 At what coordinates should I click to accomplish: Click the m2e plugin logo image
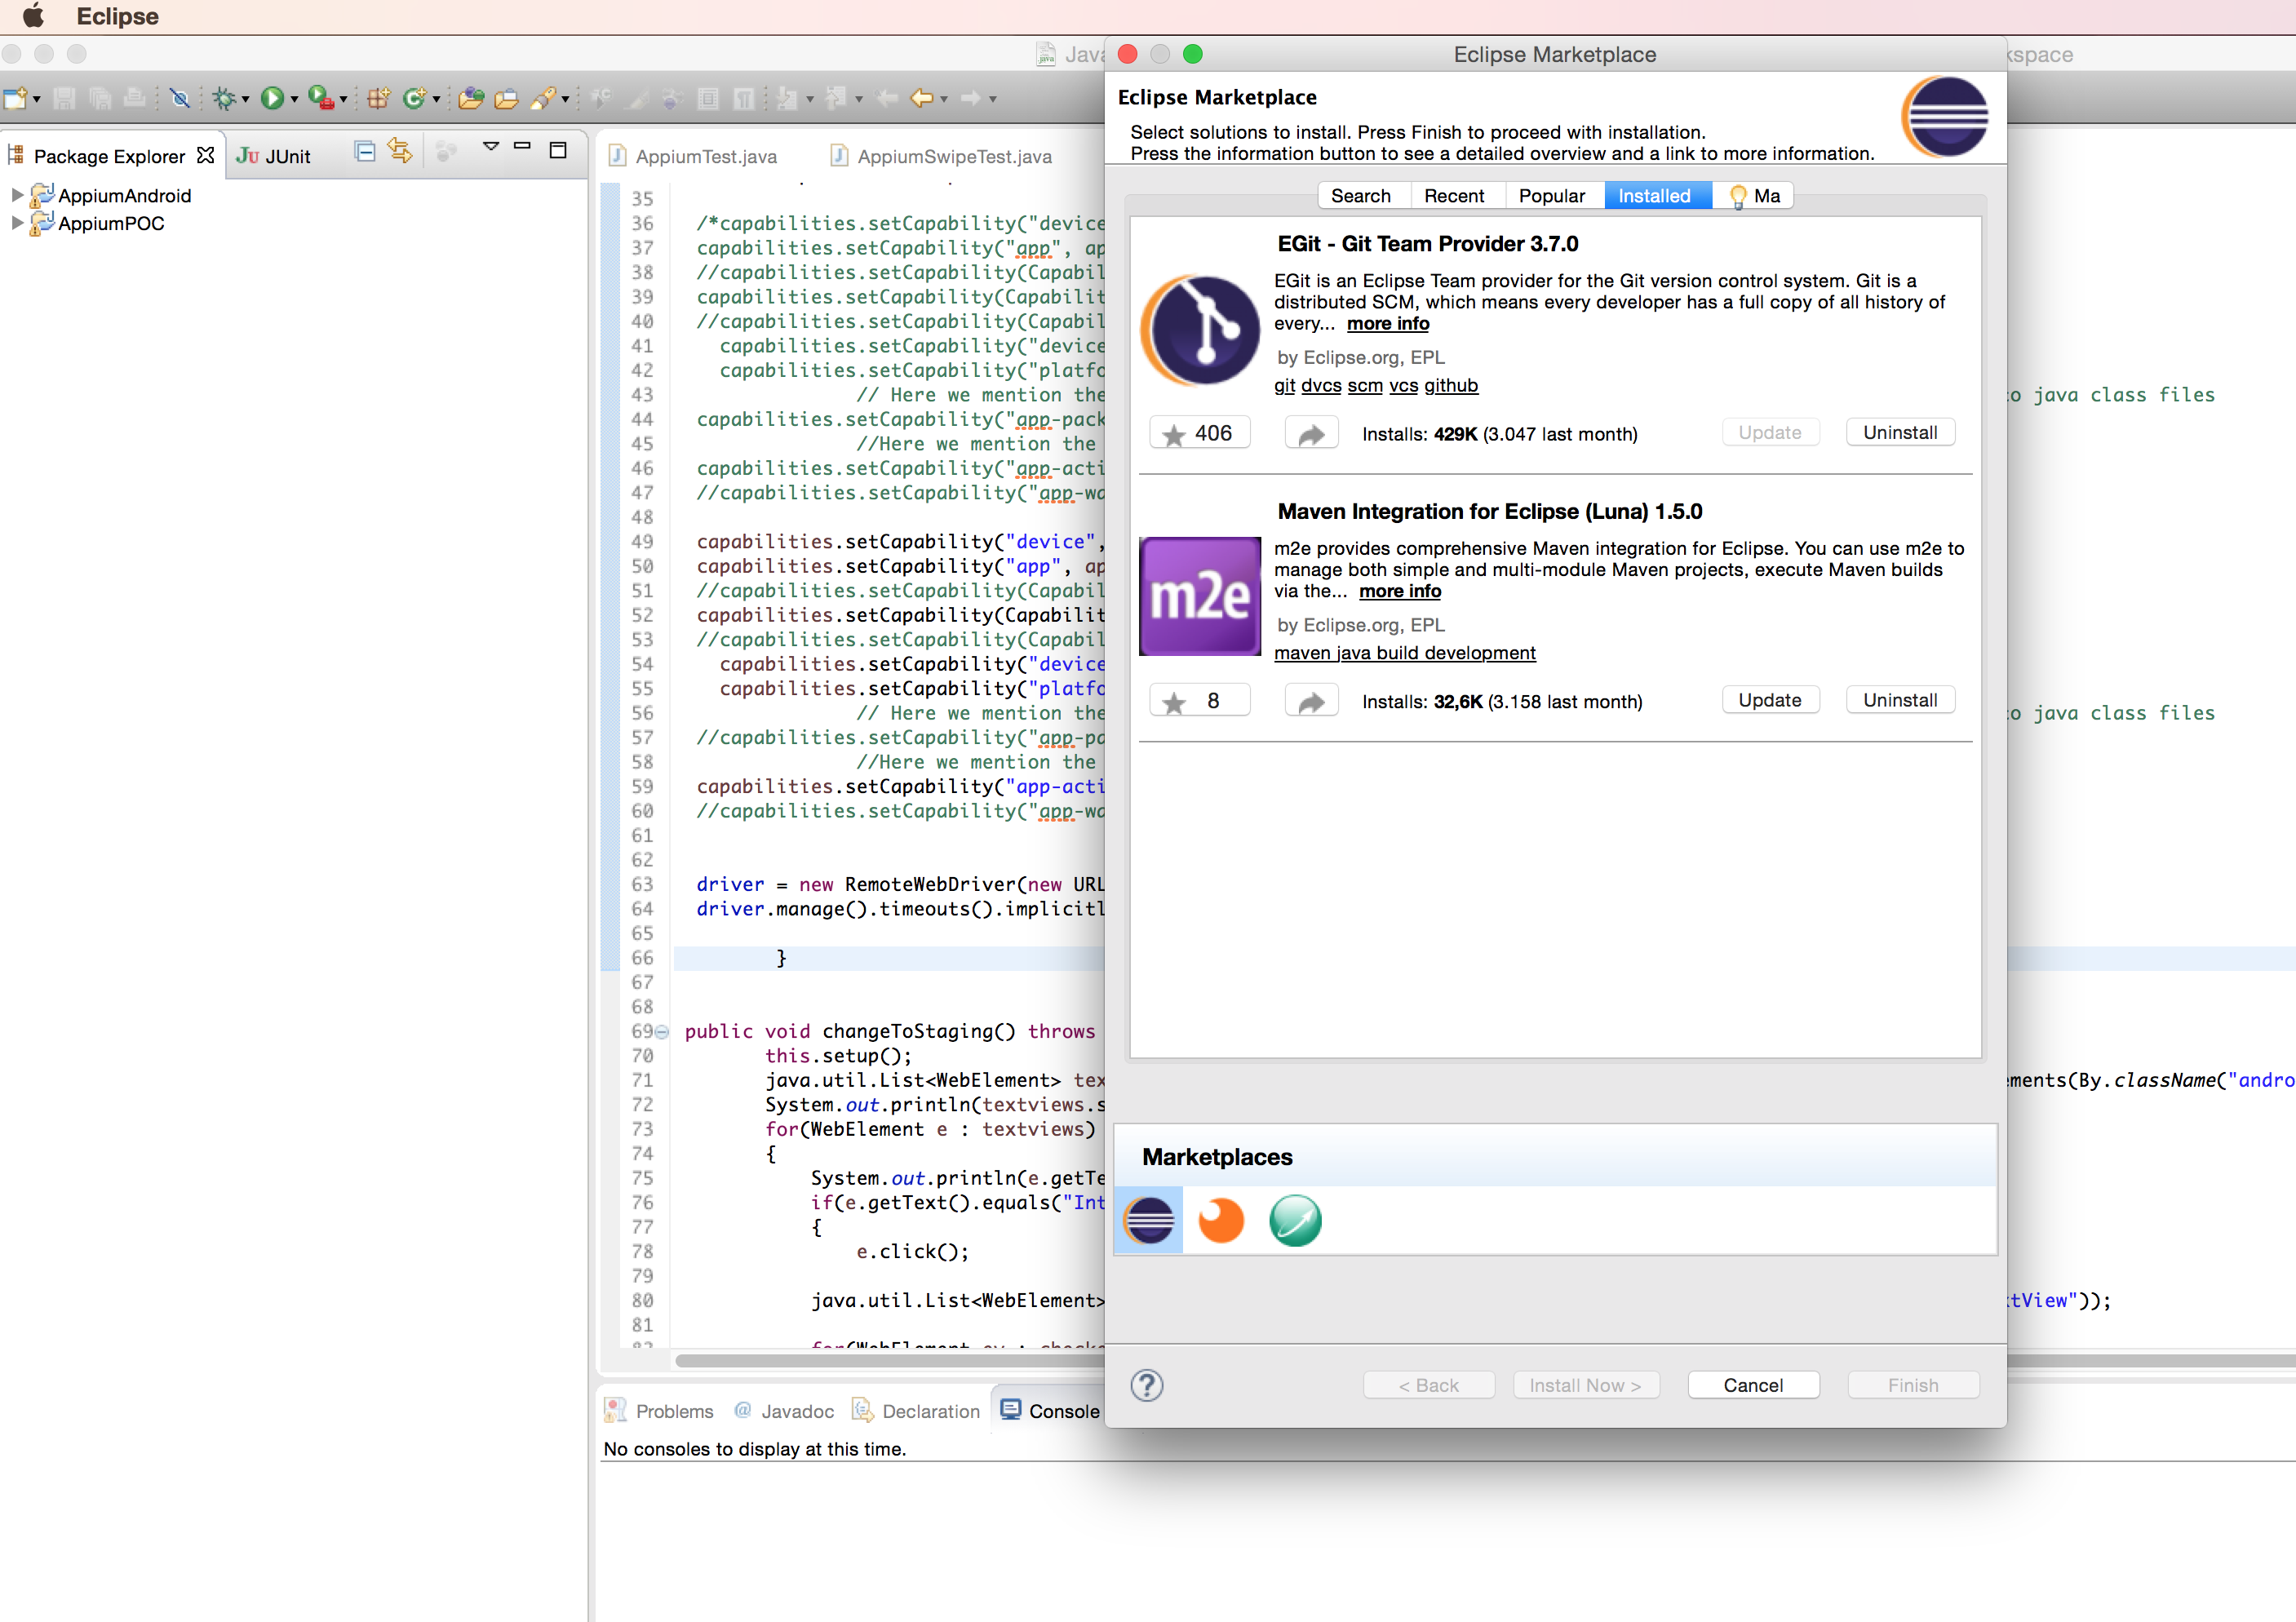[1200, 597]
